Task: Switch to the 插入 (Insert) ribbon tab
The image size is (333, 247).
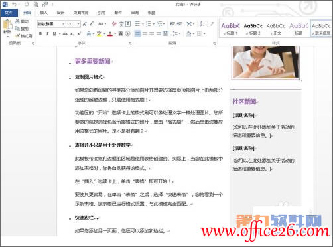Action: [x=44, y=13]
